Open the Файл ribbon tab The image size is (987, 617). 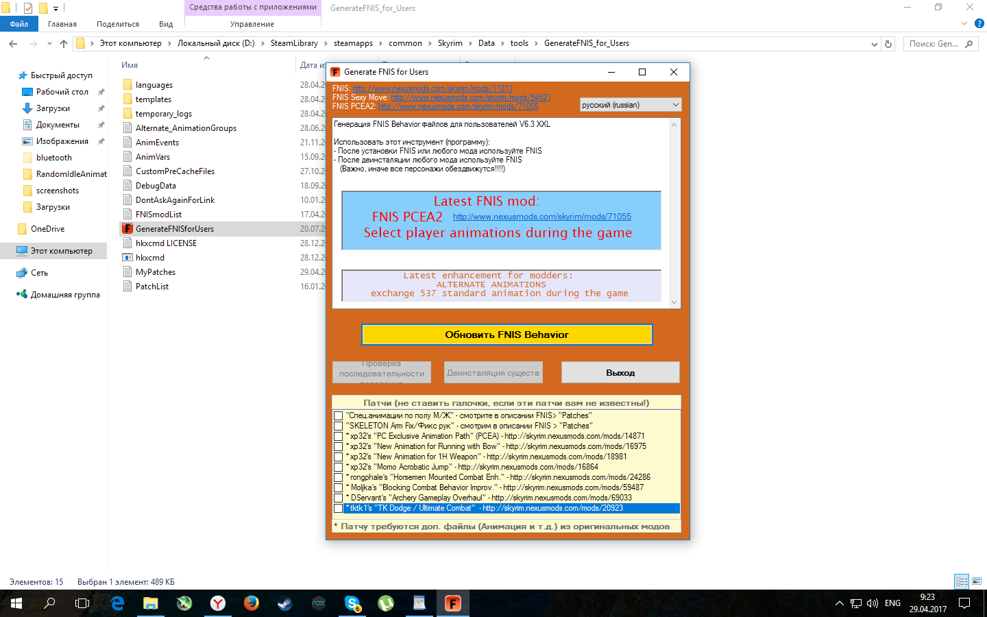(19, 24)
